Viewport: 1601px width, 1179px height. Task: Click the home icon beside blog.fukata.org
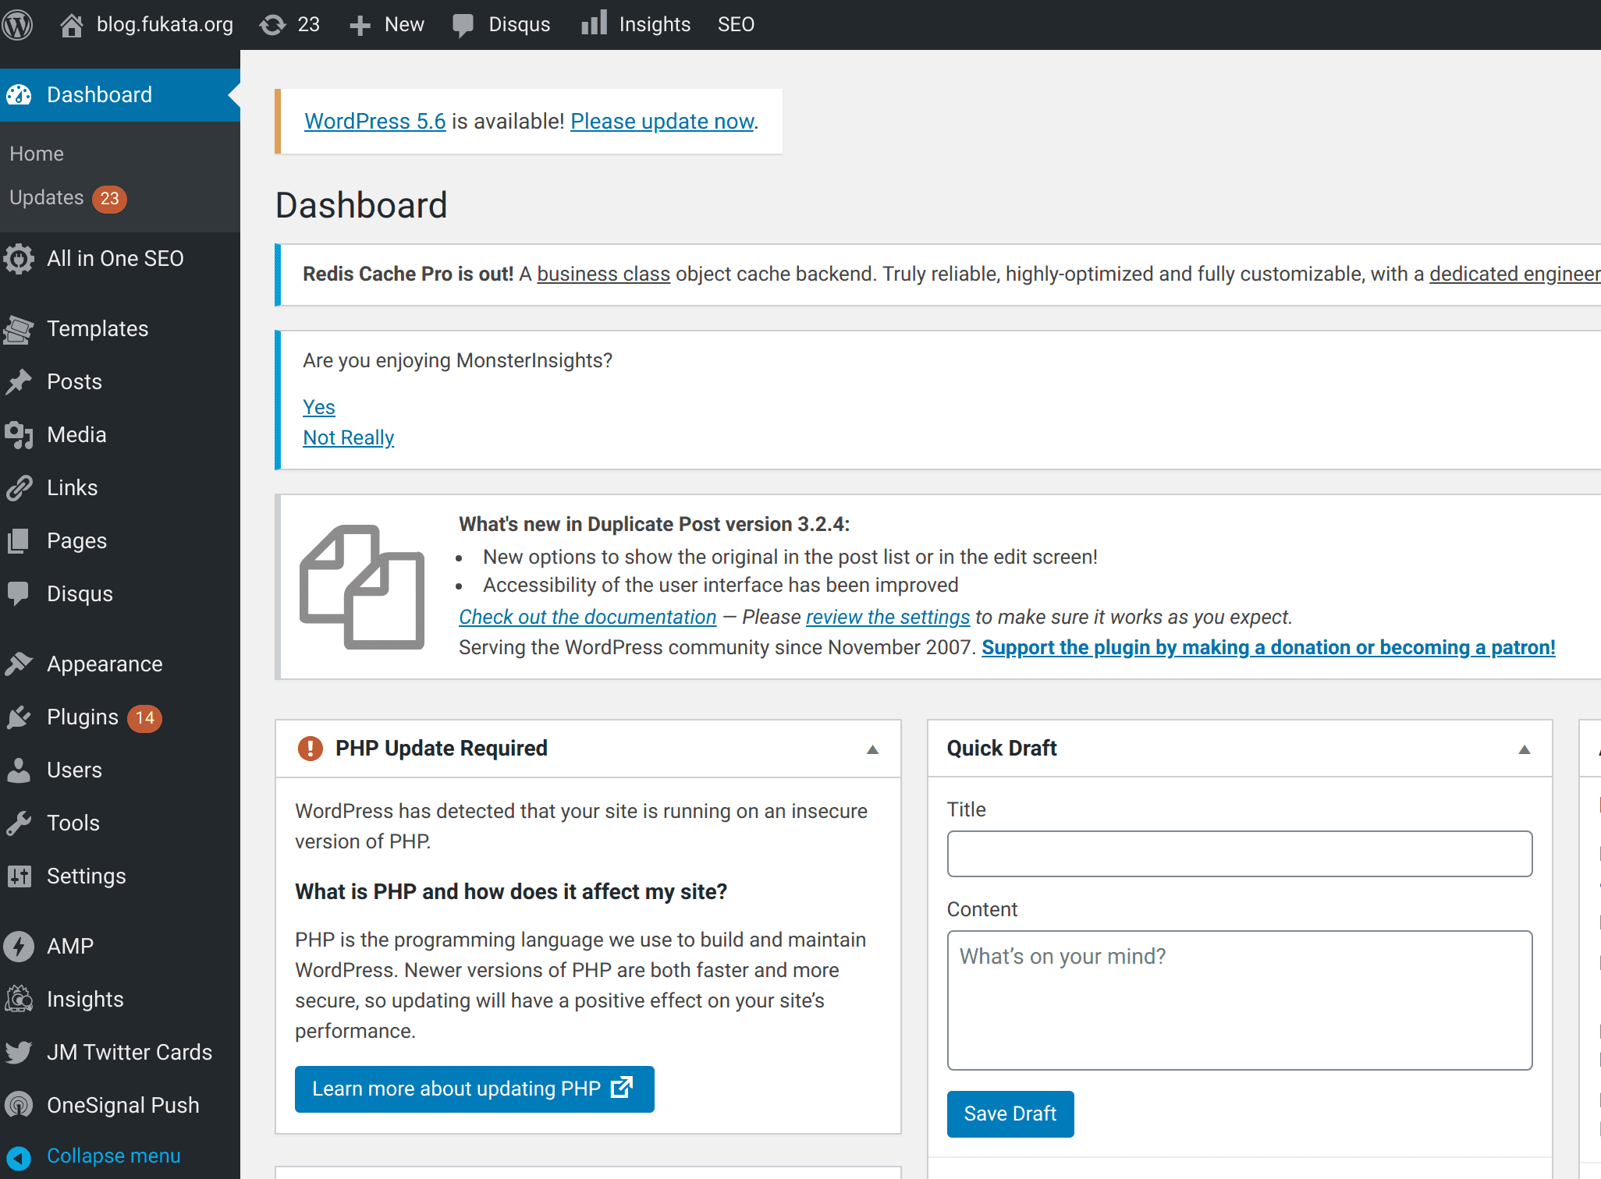(x=71, y=25)
